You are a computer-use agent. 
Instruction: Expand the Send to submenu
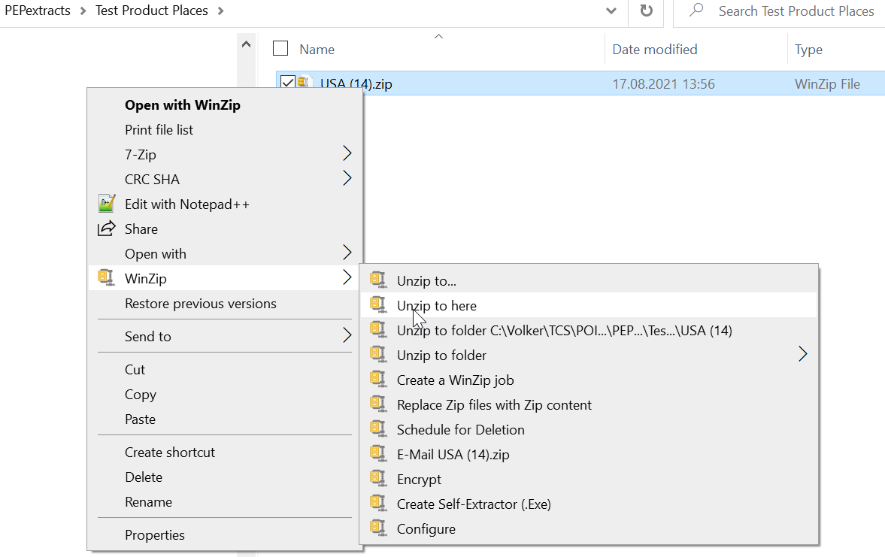coord(149,336)
